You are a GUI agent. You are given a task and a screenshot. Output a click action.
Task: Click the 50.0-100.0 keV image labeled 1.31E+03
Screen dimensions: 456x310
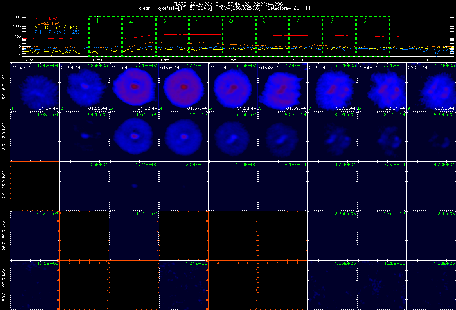[184, 285]
